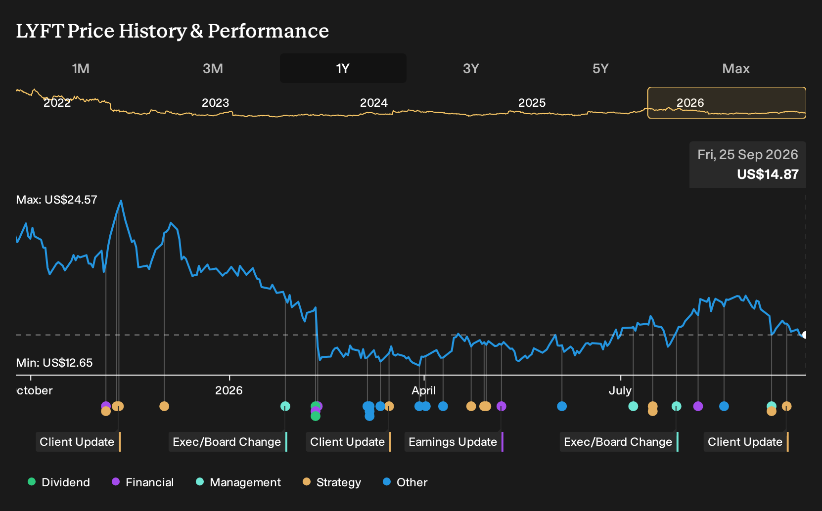Jump to 2022 in the overview strip
The width and height of the screenshot is (822, 511).
coord(57,103)
